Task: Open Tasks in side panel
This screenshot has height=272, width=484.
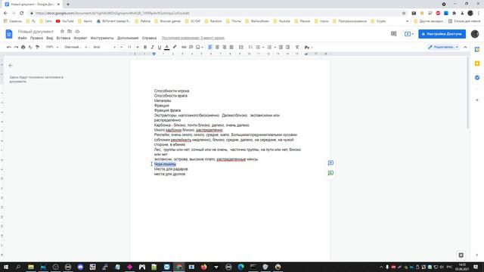Action: pyautogui.click(x=477, y=78)
